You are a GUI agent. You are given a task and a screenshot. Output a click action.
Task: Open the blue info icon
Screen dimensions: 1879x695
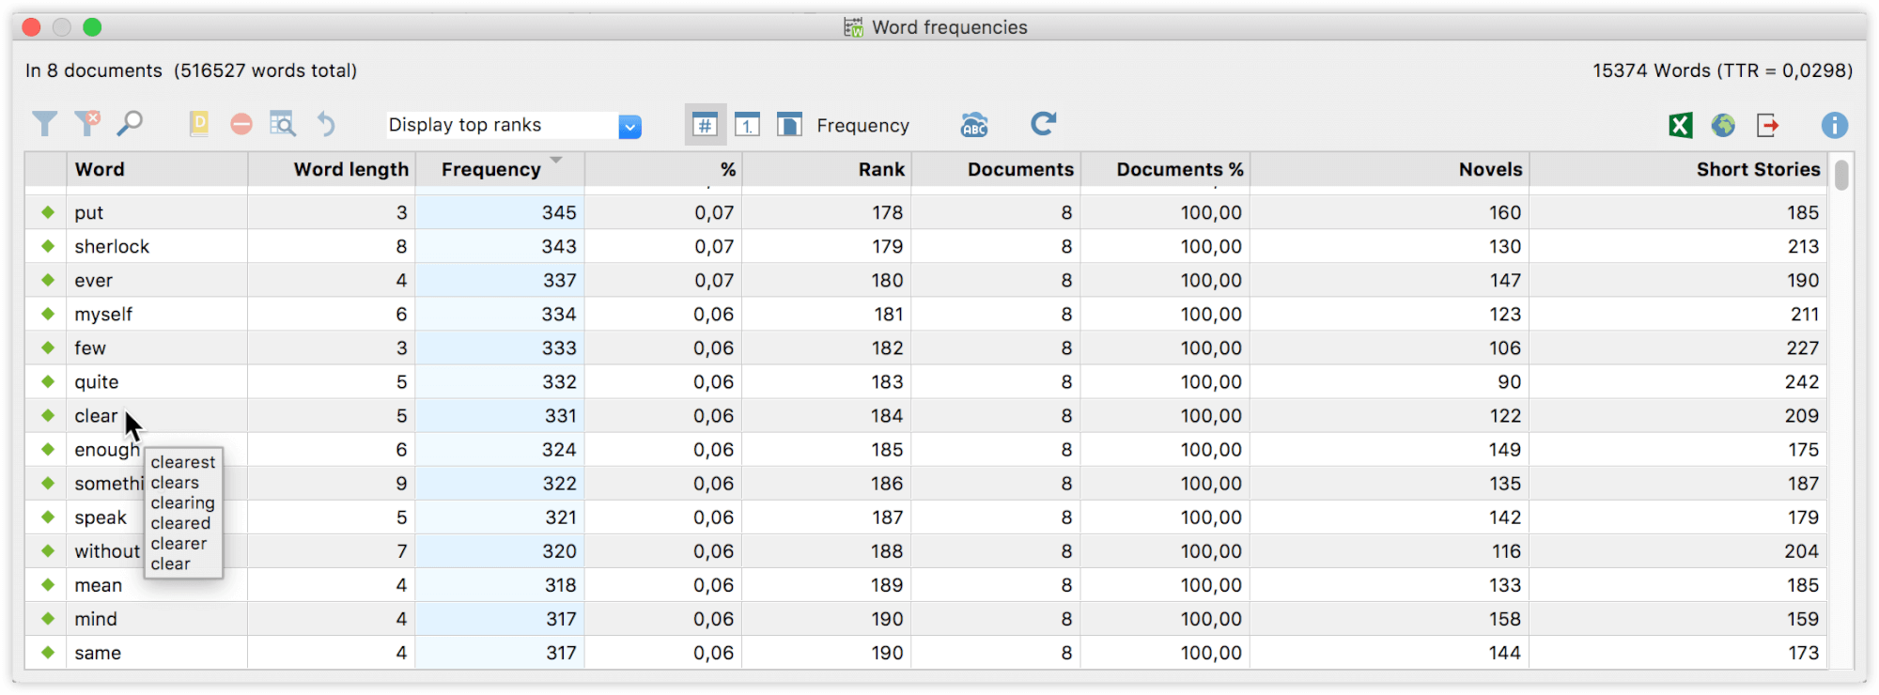click(x=1834, y=125)
